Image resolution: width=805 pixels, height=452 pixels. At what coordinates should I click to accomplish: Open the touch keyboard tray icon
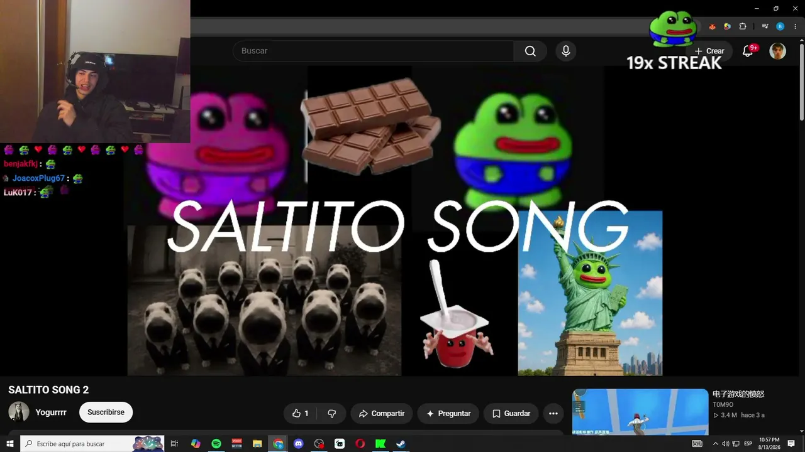click(697, 444)
